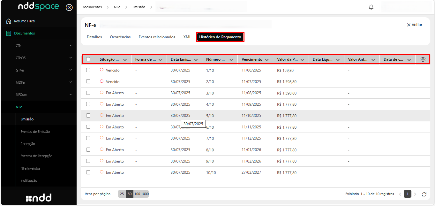Select the checkbox for installment 1/10
The image size is (435, 206).
(x=88, y=70)
